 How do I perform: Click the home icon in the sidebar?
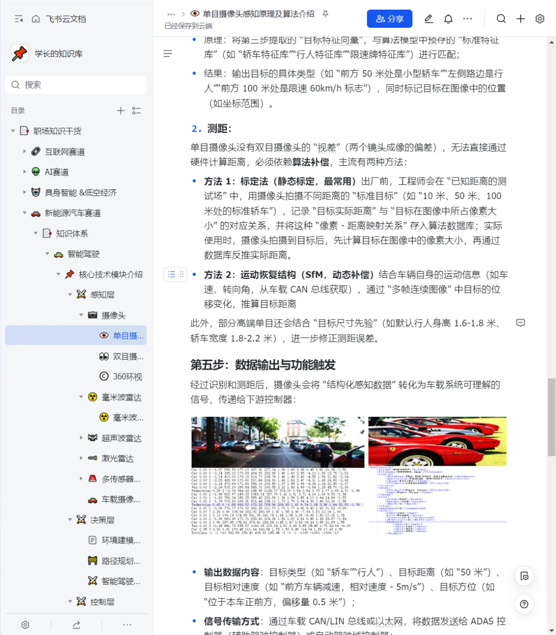[35, 19]
